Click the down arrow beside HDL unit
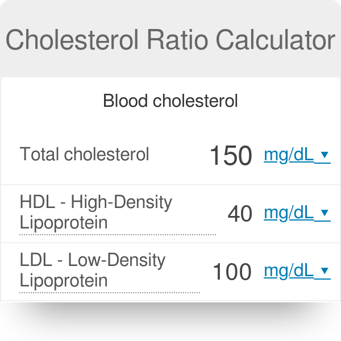 pos(325,213)
